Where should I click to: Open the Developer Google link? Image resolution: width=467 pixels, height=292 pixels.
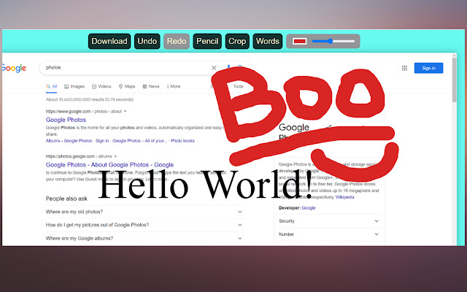308,208
